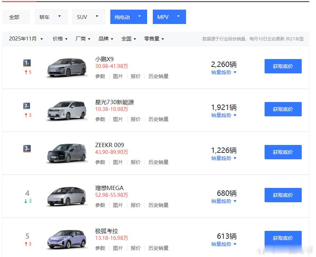
Task: View 历史销量 for ZEEKR 009
Action: pos(159,162)
